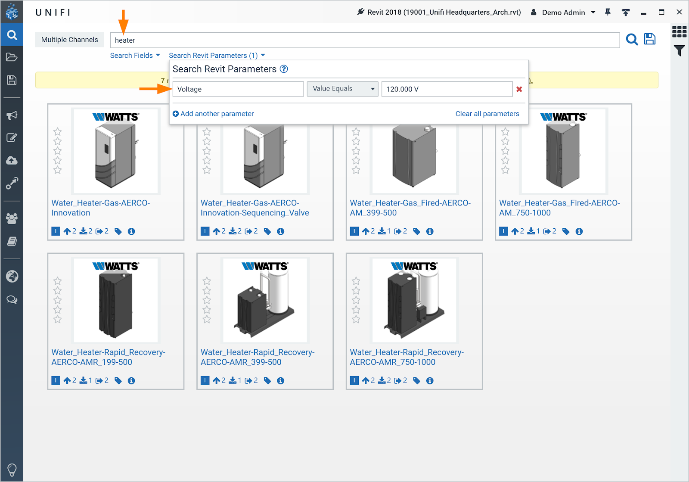
Task: Click Add another parameter link
Action: click(213, 114)
